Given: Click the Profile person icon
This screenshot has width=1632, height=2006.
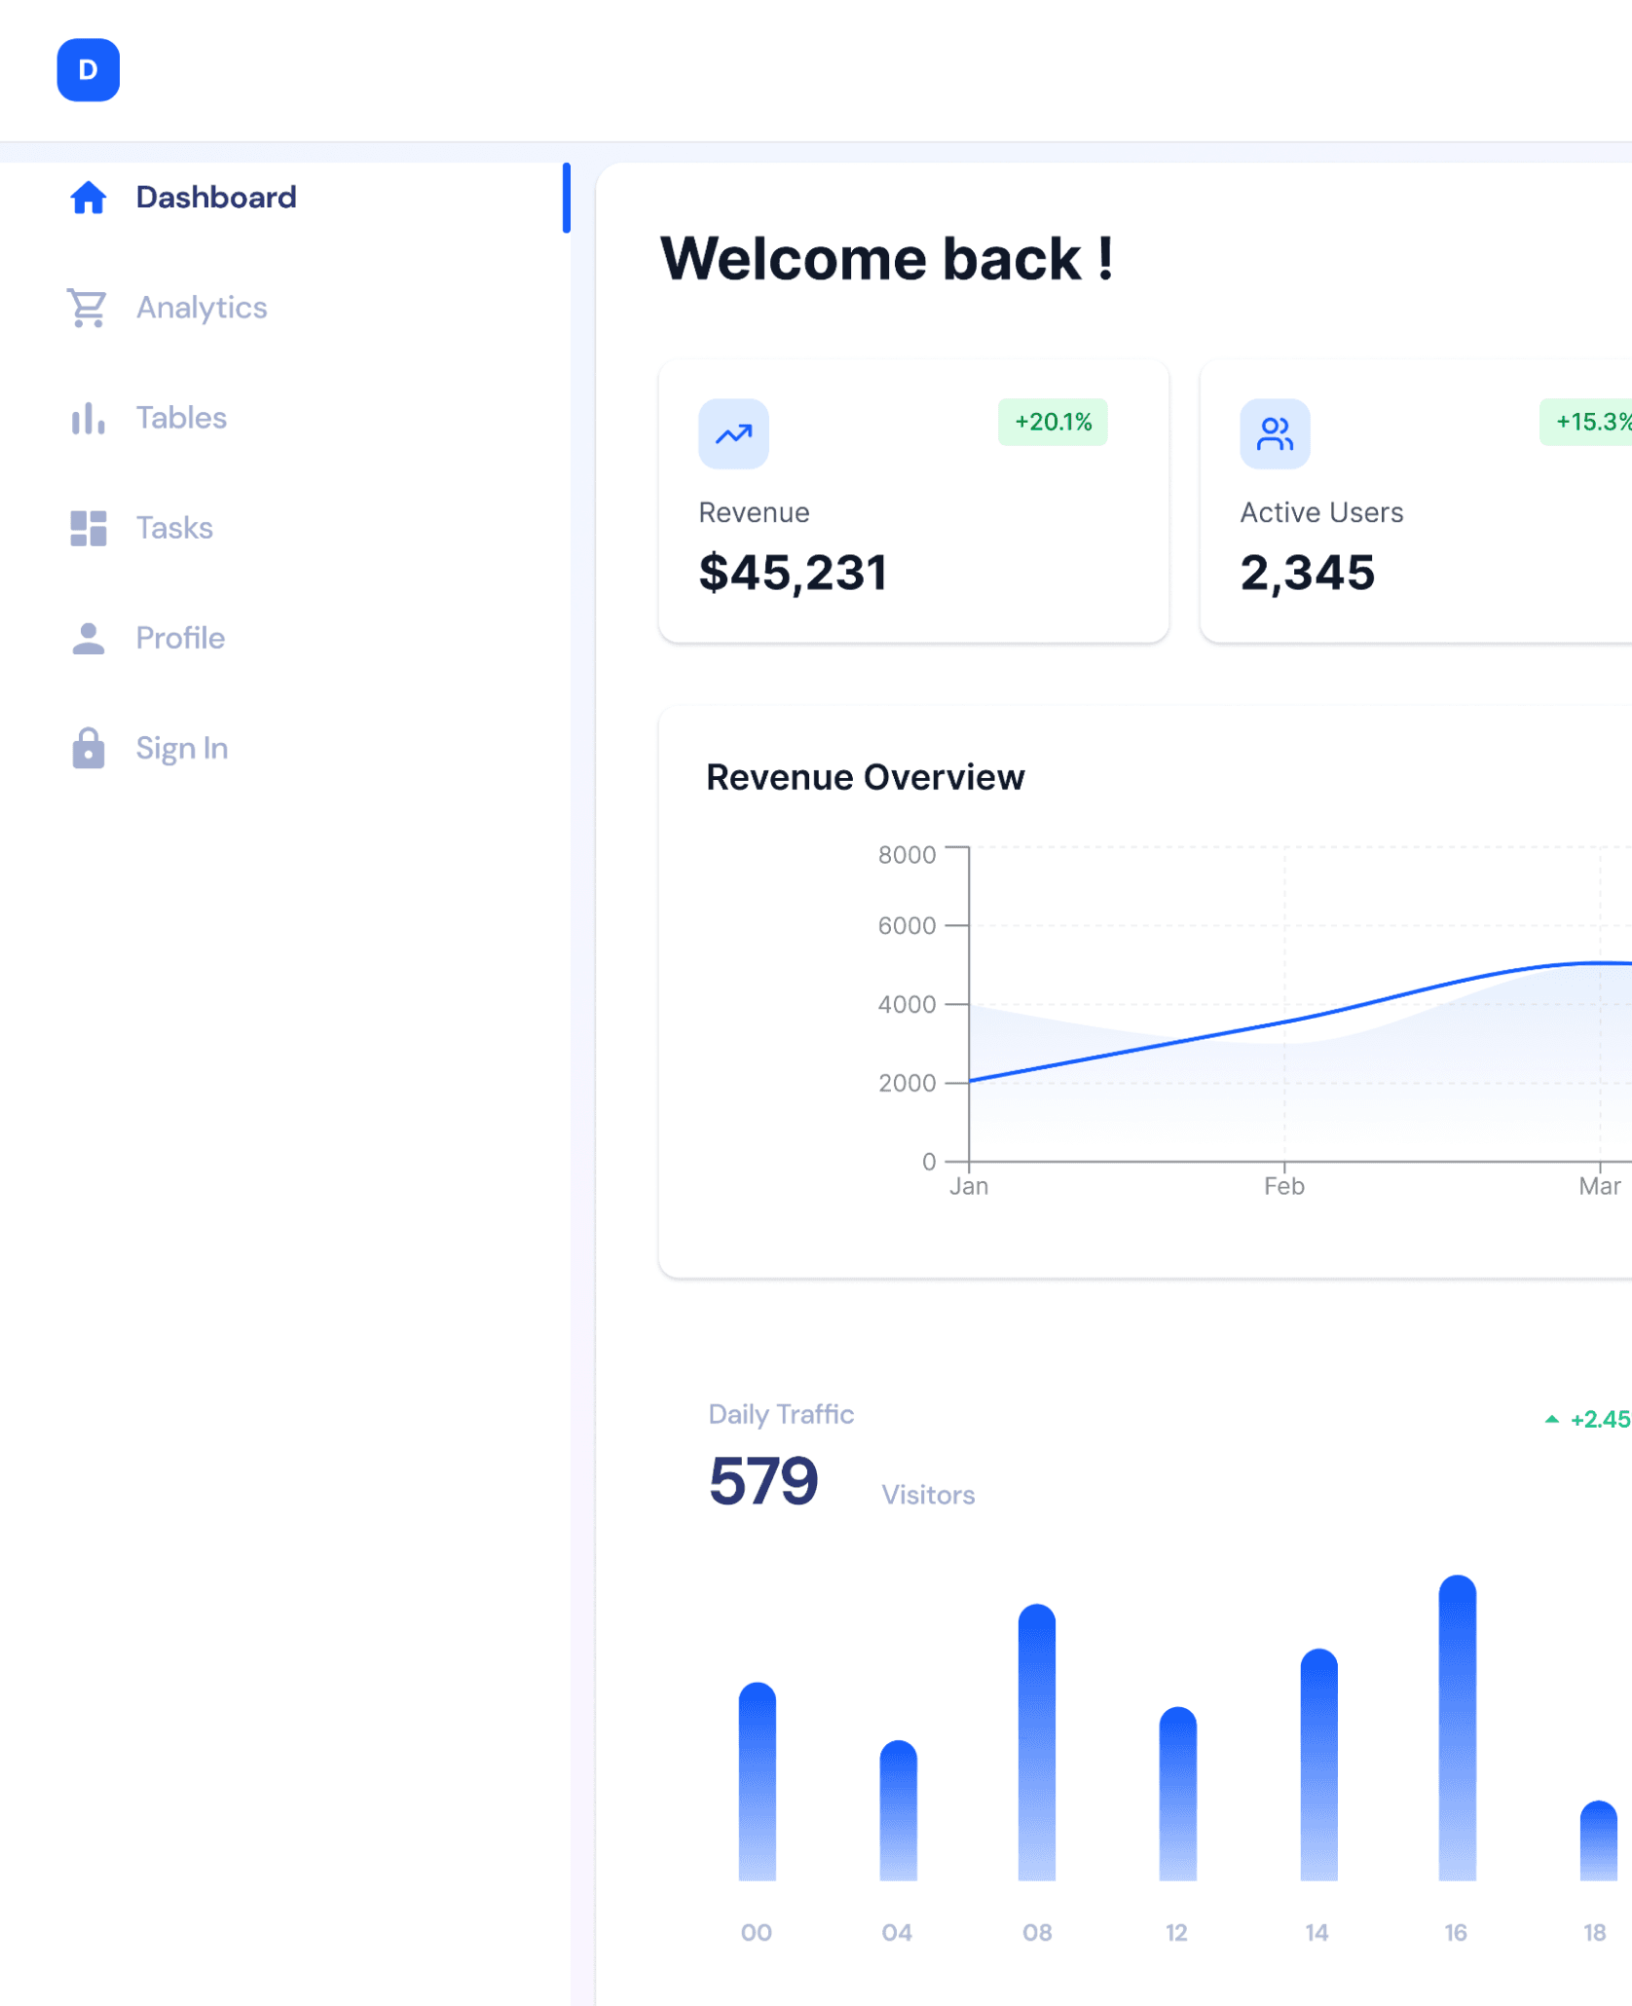Looking at the screenshot, I should 88,638.
